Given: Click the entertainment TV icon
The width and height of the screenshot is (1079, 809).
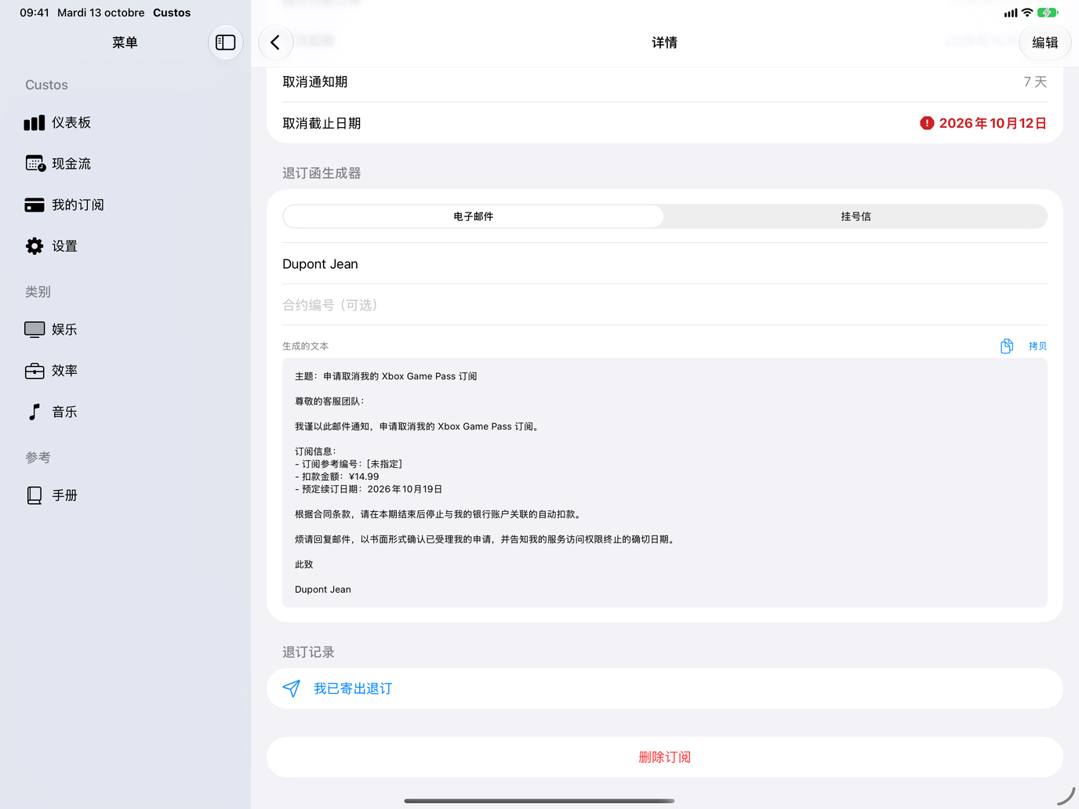Looking at the screenshot, I should [35, 329].
